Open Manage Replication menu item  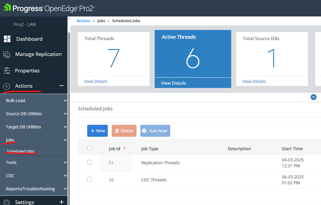coord(38,54)
